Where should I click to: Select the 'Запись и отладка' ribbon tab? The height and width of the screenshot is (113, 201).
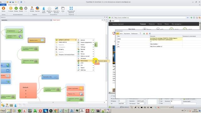(x=13, y=5)
